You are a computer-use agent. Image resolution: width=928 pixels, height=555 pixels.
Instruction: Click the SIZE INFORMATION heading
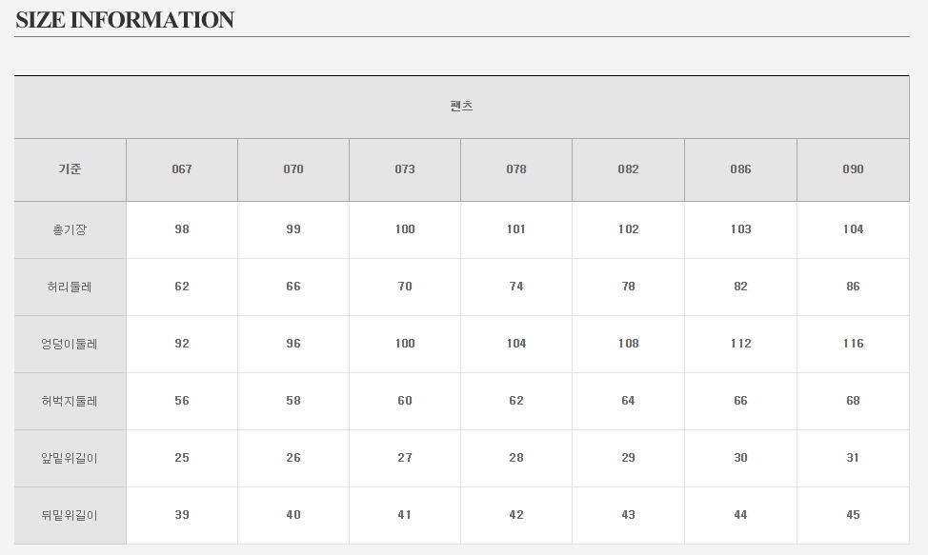(125, 20)
